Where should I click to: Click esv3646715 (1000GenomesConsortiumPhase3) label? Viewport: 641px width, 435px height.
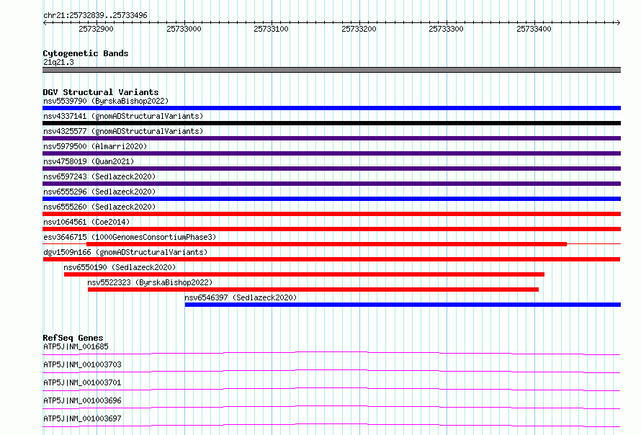130,237
